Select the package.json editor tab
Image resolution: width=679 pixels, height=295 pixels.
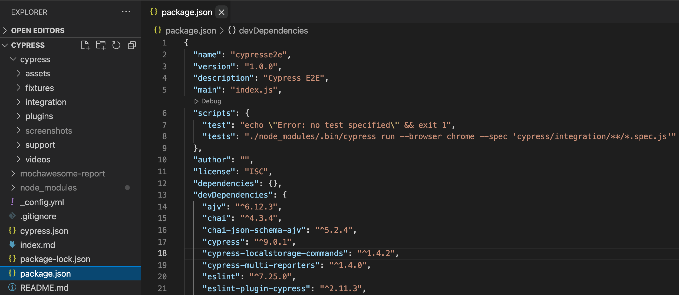(x=187, y=12)
